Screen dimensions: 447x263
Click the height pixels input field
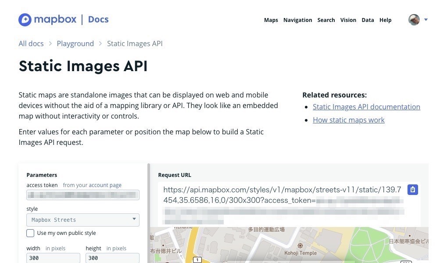click(113, 258)
